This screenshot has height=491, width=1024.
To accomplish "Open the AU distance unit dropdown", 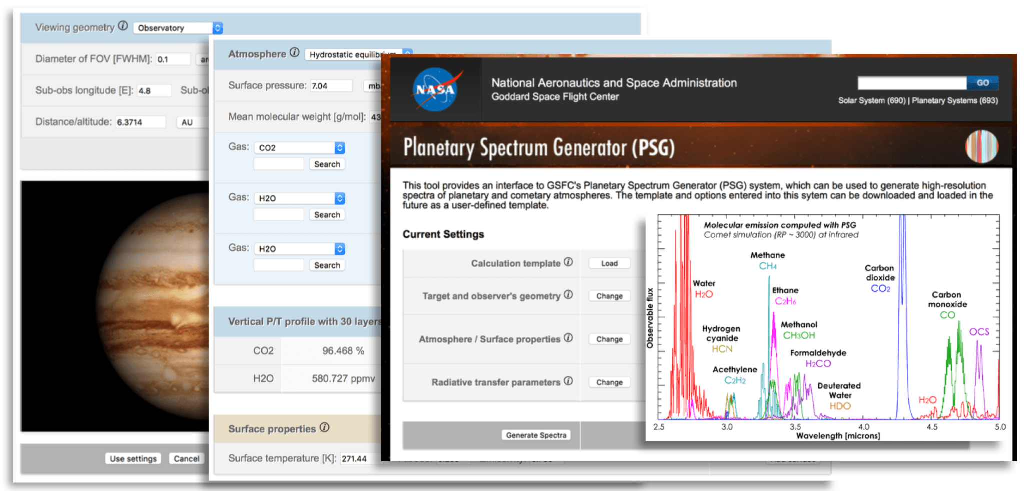I will pos(193,122).
